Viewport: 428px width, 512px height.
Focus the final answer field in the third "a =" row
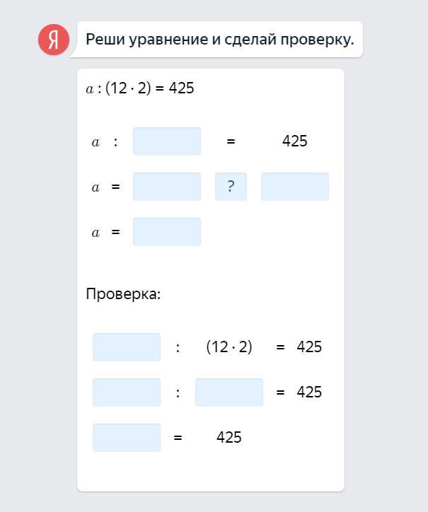[x=167, y=232]
